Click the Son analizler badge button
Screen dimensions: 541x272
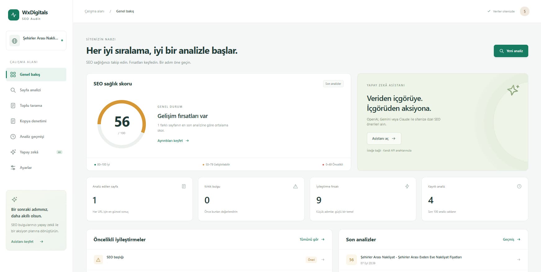coord(333,84)
